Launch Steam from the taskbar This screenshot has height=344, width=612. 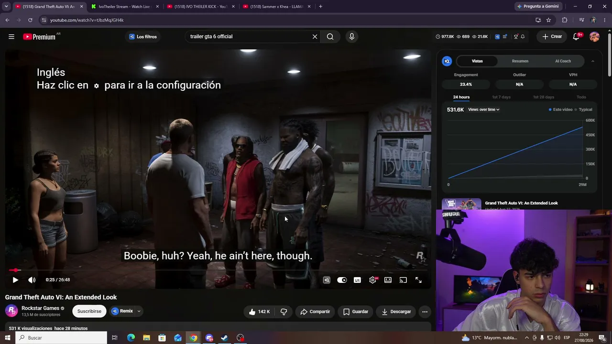[224, 338]
